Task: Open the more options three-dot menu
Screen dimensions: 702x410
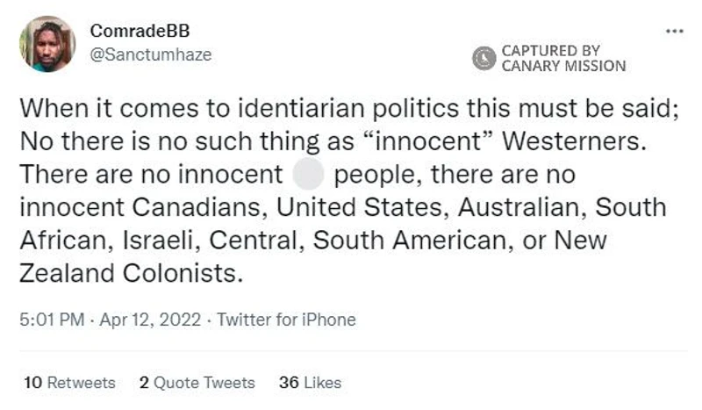Action: pyautogui.click(x=674, y=31)
